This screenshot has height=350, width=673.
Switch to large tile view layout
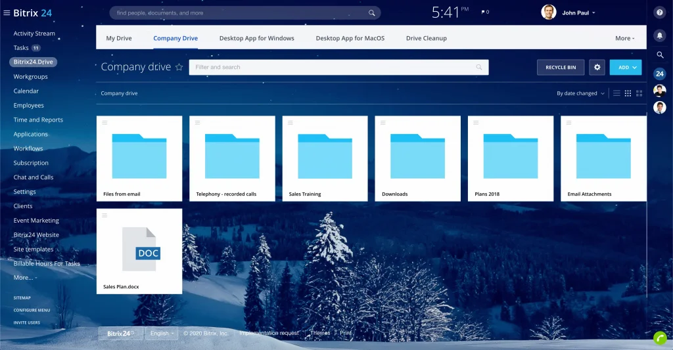pyautogui.click(x=639, y=93)
